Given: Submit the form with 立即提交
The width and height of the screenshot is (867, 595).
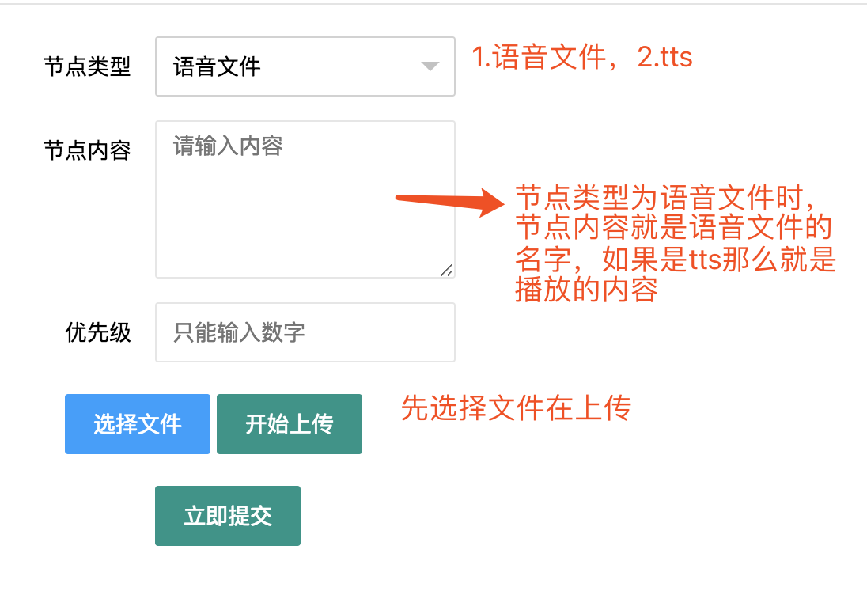Looking at the screenshot, I should [228, 516].
